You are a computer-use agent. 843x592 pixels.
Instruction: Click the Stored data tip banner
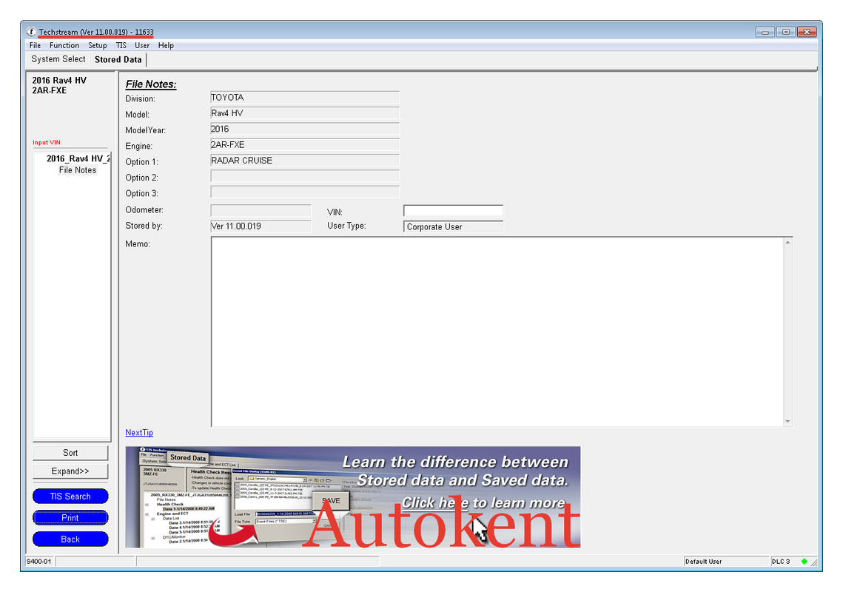(x=353, y=497)
